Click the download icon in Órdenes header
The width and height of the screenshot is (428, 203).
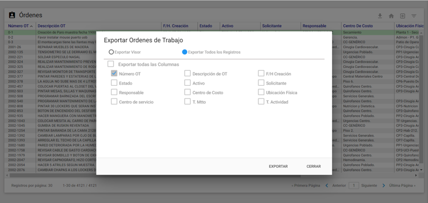(380, 16)
